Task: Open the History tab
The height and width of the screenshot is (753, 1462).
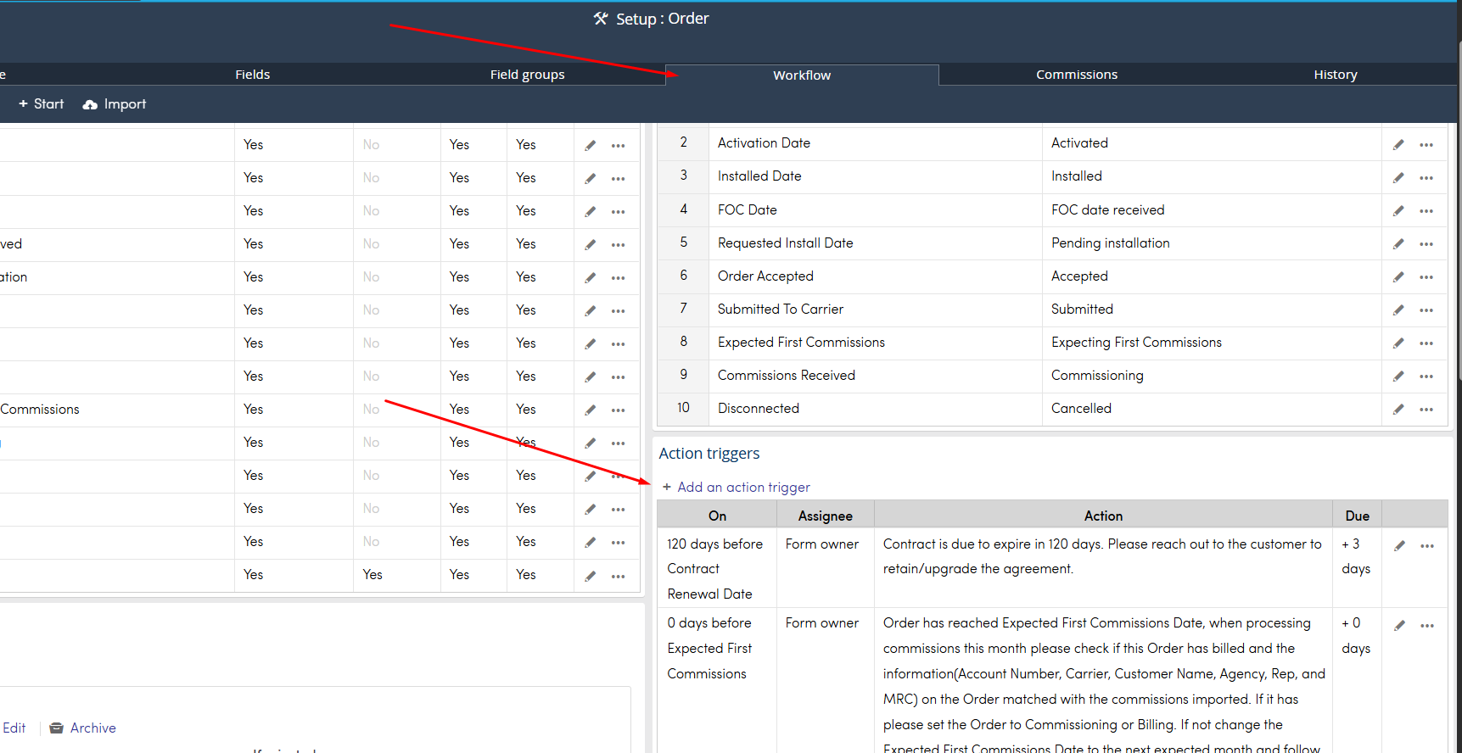Action: click(x=1336, y=75)
